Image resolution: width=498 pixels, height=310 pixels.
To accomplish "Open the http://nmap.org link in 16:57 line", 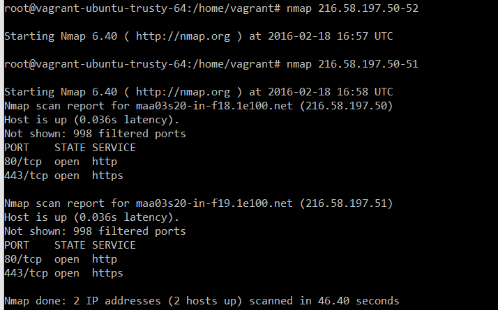I will pyautogui.click(x=183, y=36).
